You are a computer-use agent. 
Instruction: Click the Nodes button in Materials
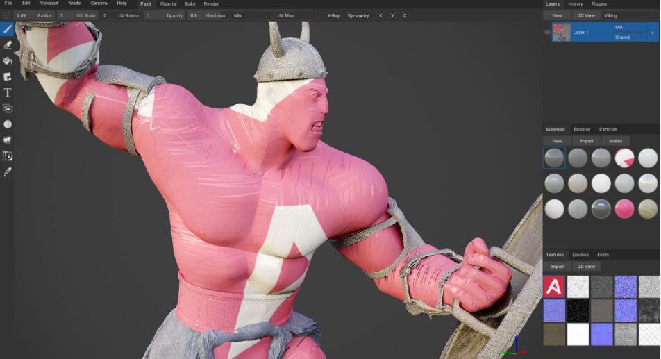[615, 141]
